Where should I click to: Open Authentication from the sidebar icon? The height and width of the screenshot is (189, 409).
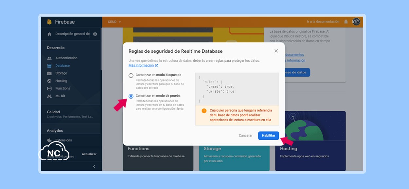pyautogui.click(x=49, y=58)
